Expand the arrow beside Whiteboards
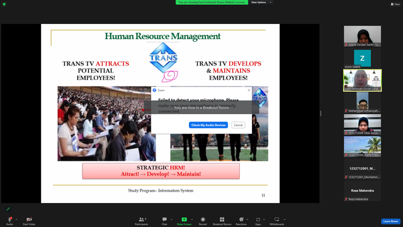The image size is (403, 227). [285, 219]
